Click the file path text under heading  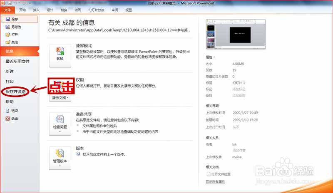point(119,30)
